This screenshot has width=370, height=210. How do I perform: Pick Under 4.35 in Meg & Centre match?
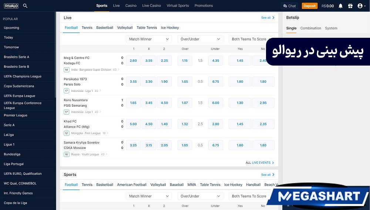click(216, 60)
